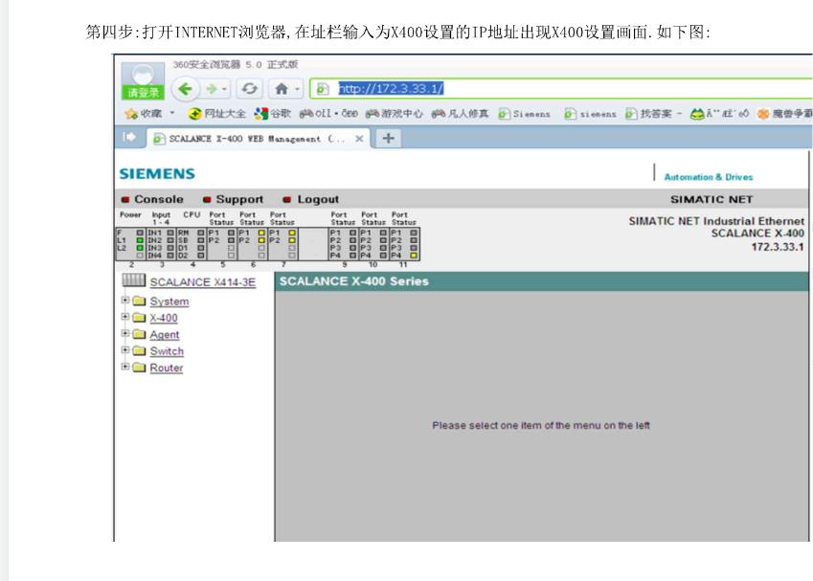Click the 请登录 login avatar button
Viewport: 813px width, 581px height.
(x=143, y=81)
